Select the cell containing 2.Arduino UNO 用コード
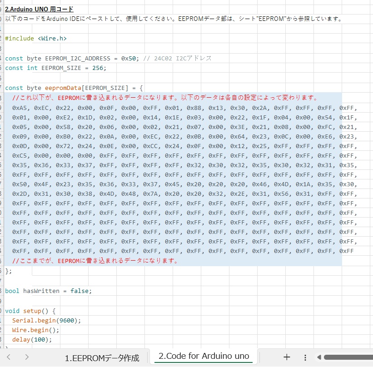 [38, 9]
